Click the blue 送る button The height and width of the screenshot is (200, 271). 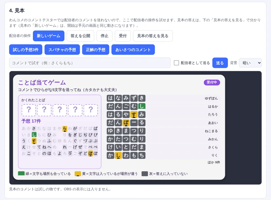(x=220, y=63)
